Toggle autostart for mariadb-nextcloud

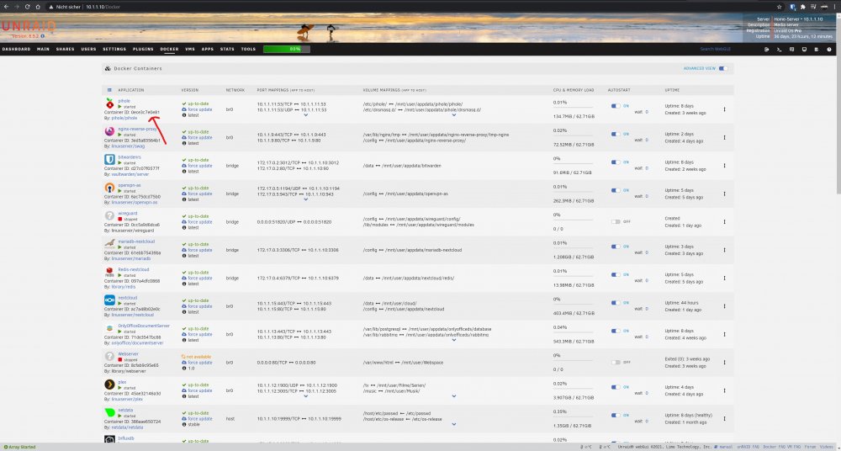point(616,247)
